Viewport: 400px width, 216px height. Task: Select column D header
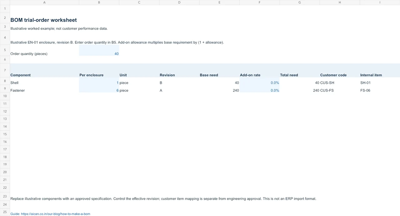point(179,3)
